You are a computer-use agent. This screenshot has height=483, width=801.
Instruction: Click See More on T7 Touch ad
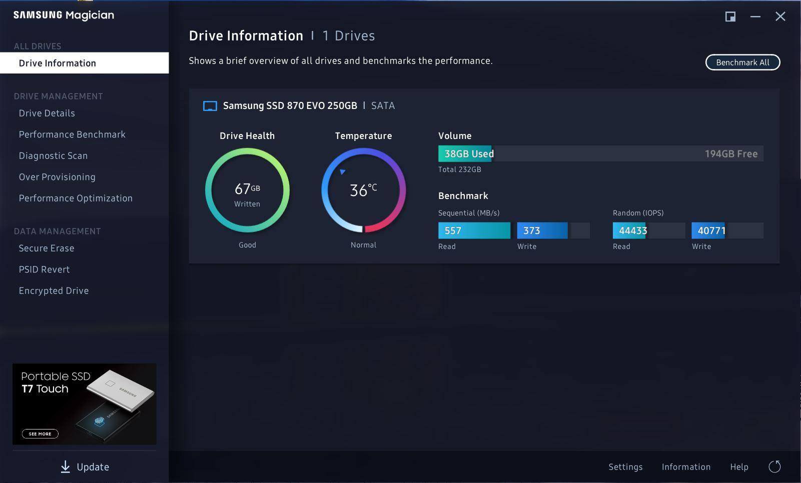click(40, 434)
